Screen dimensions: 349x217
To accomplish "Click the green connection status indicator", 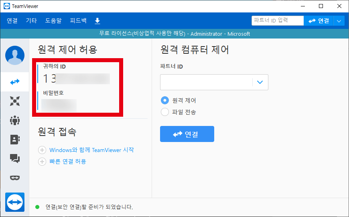I will click(x=37, y=207).
